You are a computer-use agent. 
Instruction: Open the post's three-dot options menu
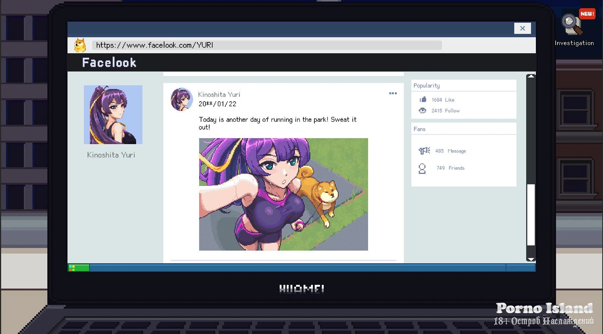[393, 93]
